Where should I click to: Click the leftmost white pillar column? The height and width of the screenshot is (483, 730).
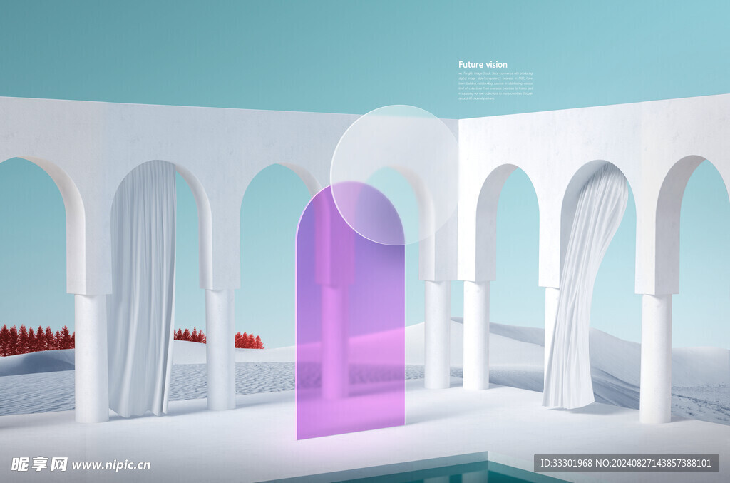(x=91, y=357)
